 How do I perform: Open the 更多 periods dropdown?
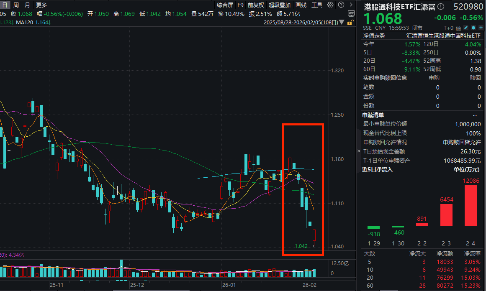[41, 5]
